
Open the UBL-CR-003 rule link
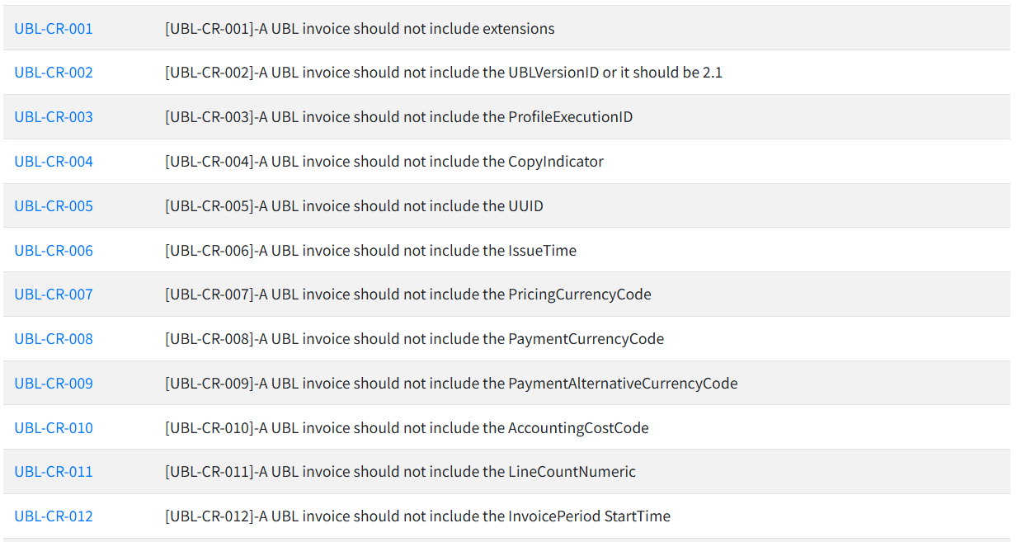pos(54,117)
